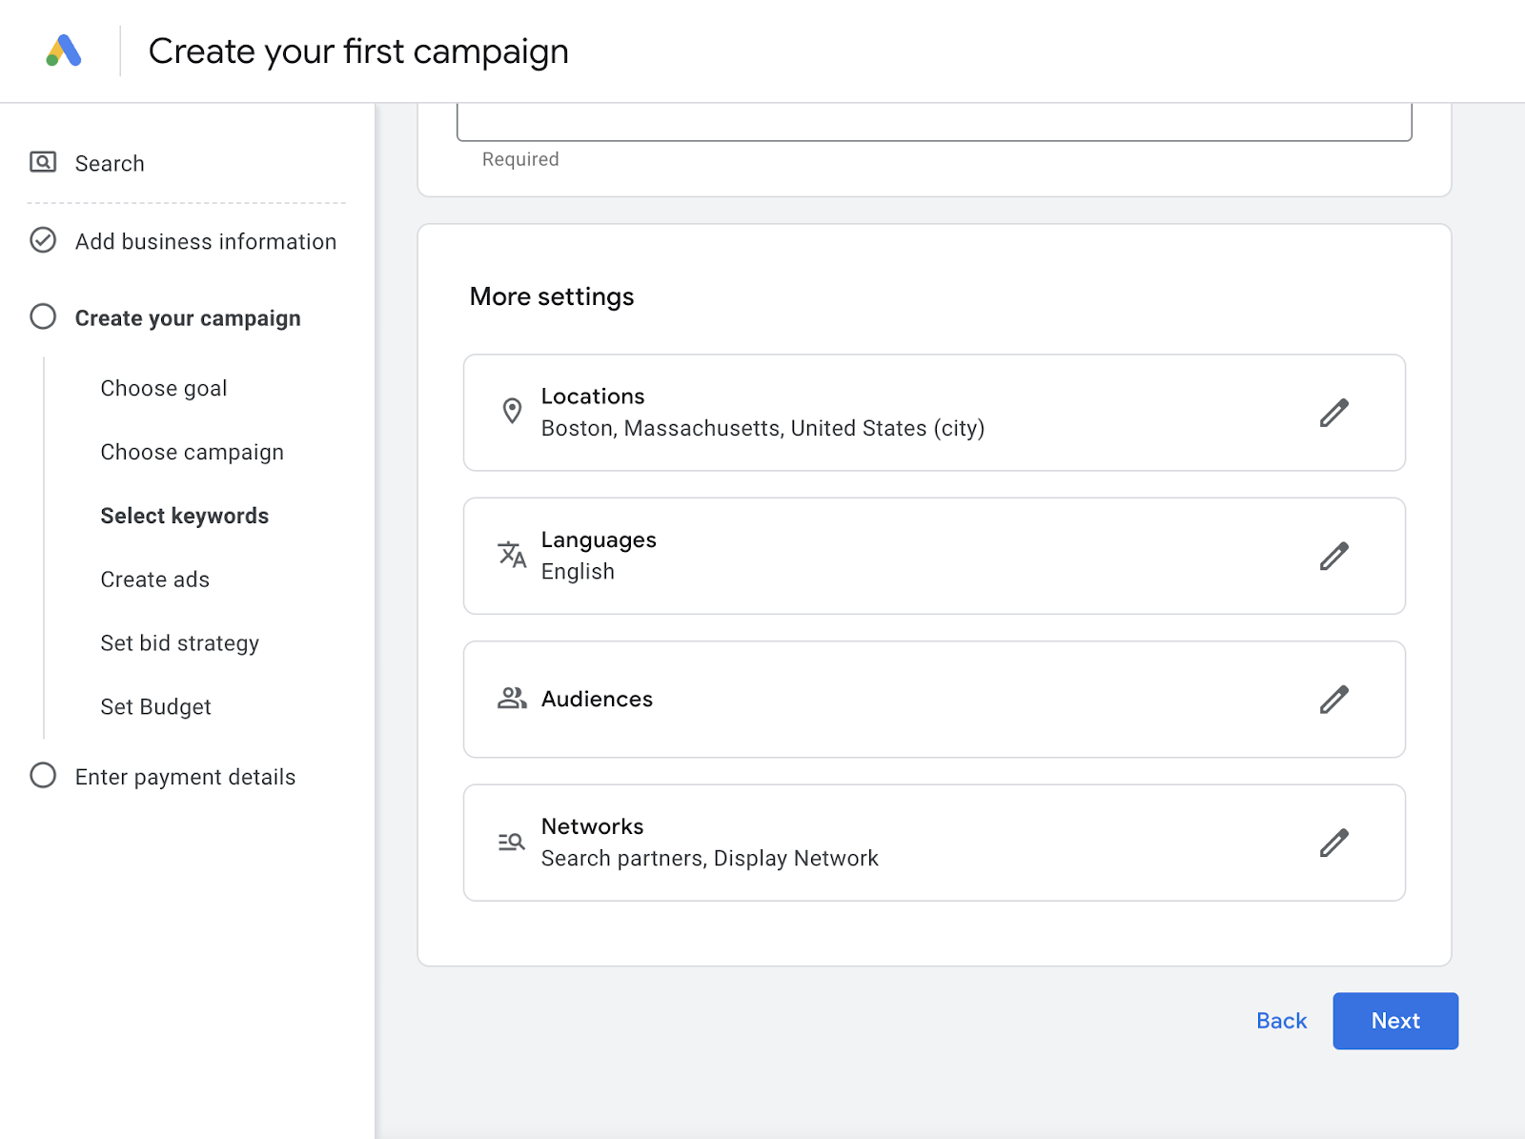1525x1139 pixels.
Task: Open the Create ads step
Action: [154, 579]
